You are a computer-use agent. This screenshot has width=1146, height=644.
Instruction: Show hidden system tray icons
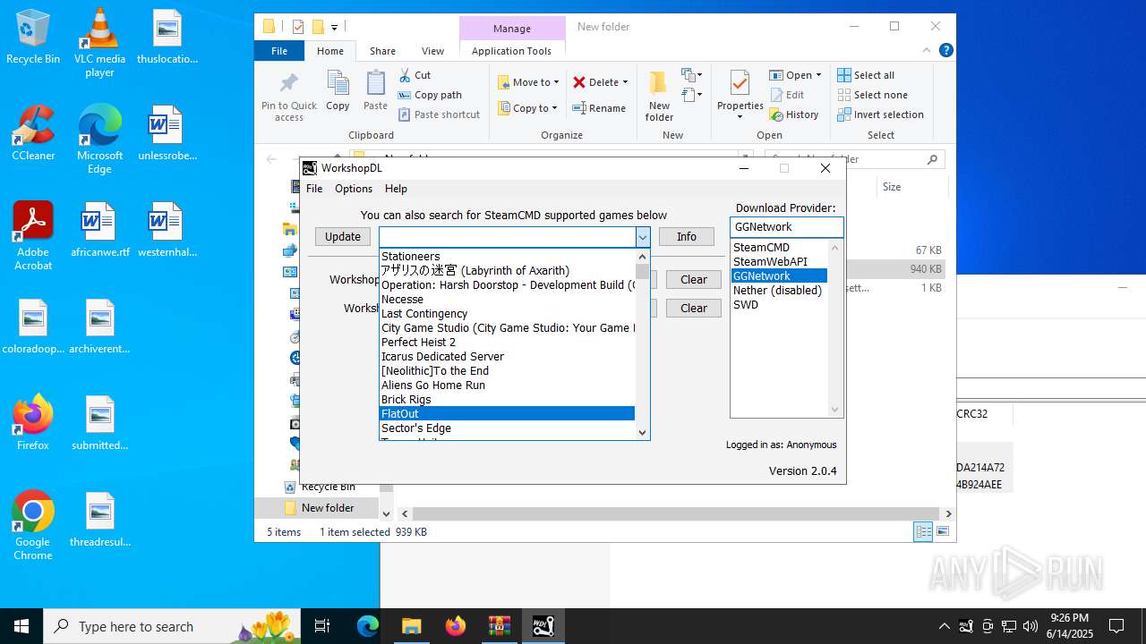click(x=944, y=626)
